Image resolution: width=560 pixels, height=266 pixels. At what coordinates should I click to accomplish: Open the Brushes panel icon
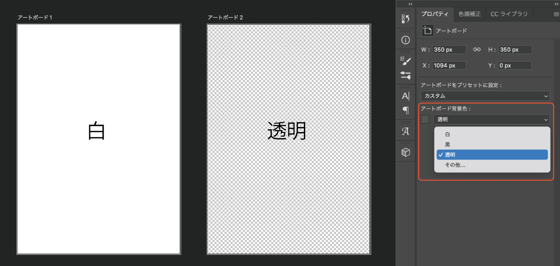[406, 75]
